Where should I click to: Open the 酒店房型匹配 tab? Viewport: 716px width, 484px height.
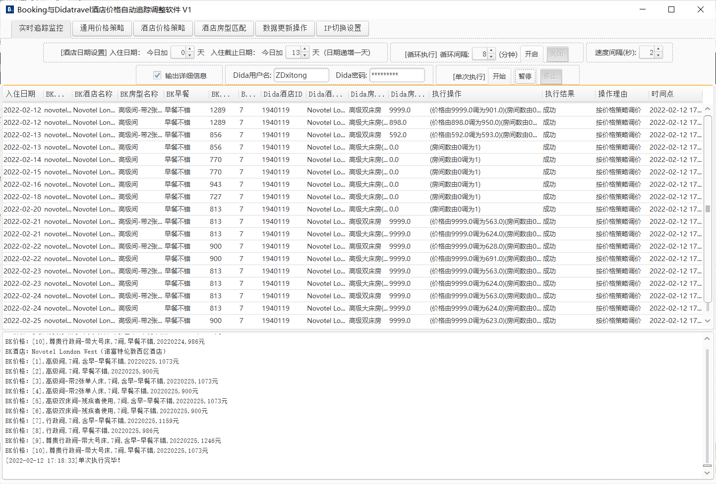click(224, 28)
